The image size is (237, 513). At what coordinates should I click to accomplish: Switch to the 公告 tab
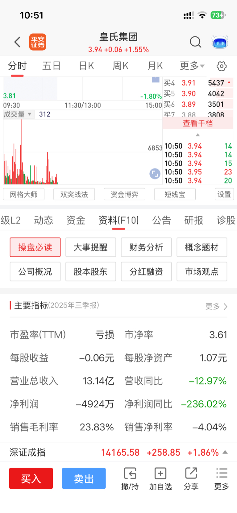pos(161,220)
